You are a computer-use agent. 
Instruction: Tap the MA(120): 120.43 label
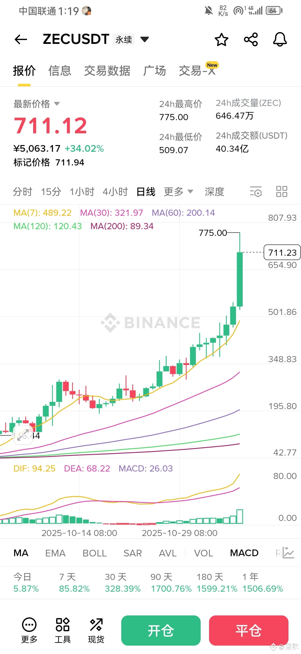tap(48, 226)
